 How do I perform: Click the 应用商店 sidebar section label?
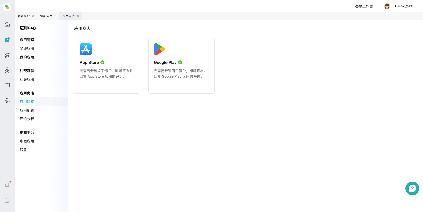(27, 93)
